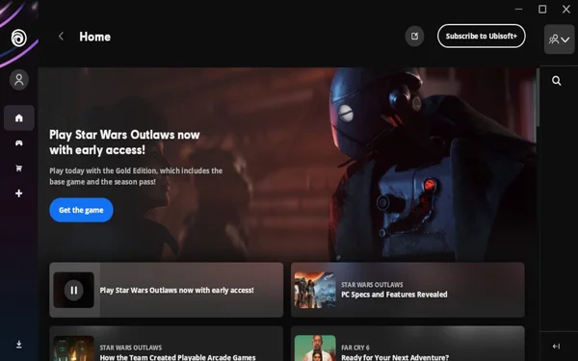Viewport: 578px width, 361px height.
Task: Click Subscribe to Ubisoft+ button
Action: pos(481,37)
